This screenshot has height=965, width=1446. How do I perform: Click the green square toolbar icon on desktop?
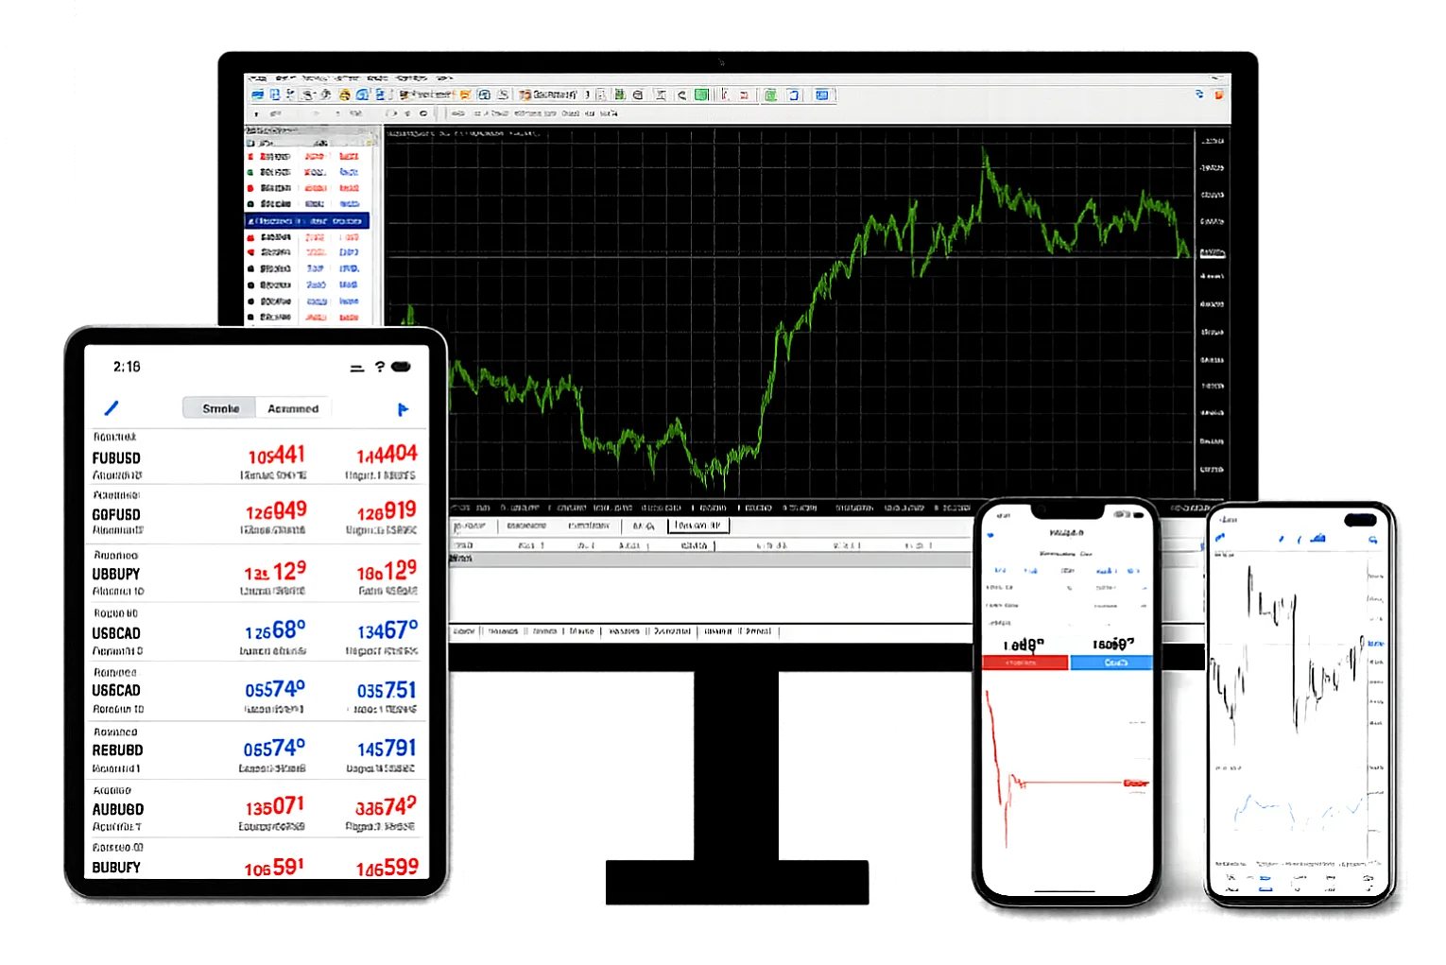701,95
